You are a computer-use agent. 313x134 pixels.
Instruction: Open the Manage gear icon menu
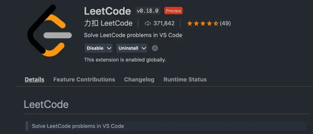[155, 48]
